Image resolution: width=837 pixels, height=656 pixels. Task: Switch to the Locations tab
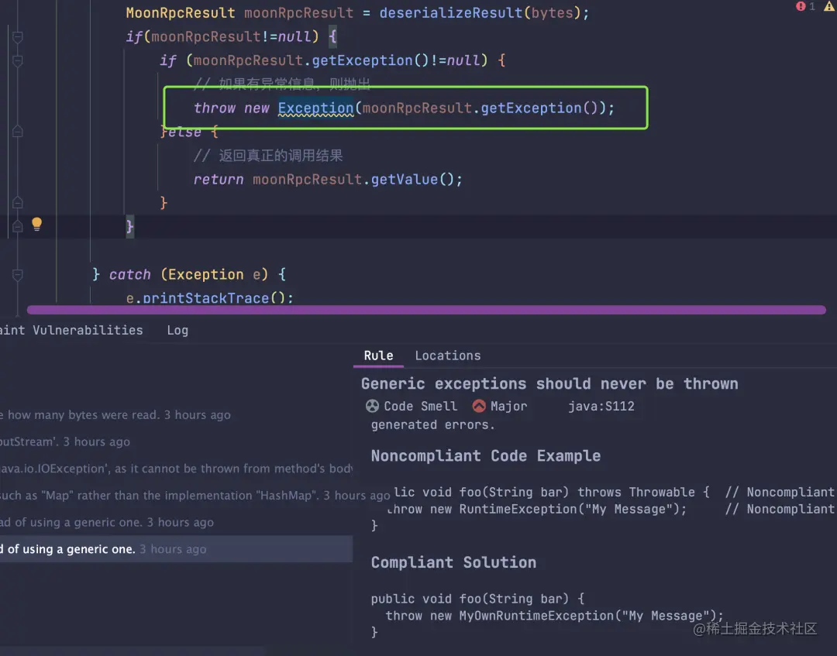click(x=448, y=355)
